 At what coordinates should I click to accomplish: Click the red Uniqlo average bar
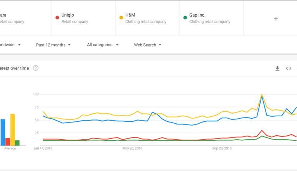[8, 142]
